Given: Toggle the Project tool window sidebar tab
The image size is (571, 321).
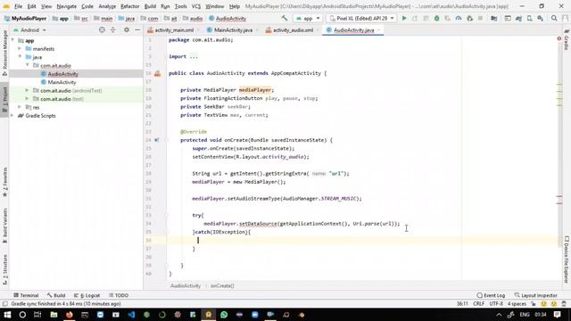Looking at the screenshot, I should click(4, 101).
